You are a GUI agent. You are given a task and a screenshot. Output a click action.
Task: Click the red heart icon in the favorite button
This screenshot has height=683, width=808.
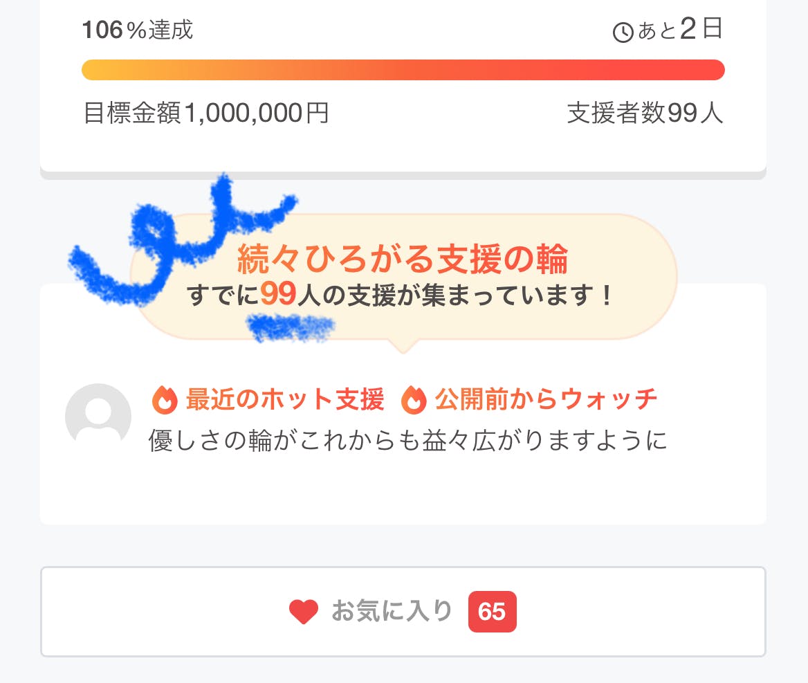[302, 611]
